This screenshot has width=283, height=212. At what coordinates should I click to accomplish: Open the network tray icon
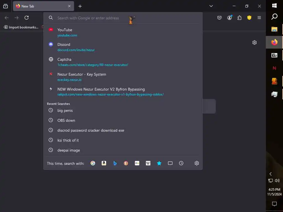(x=270, y=181)
